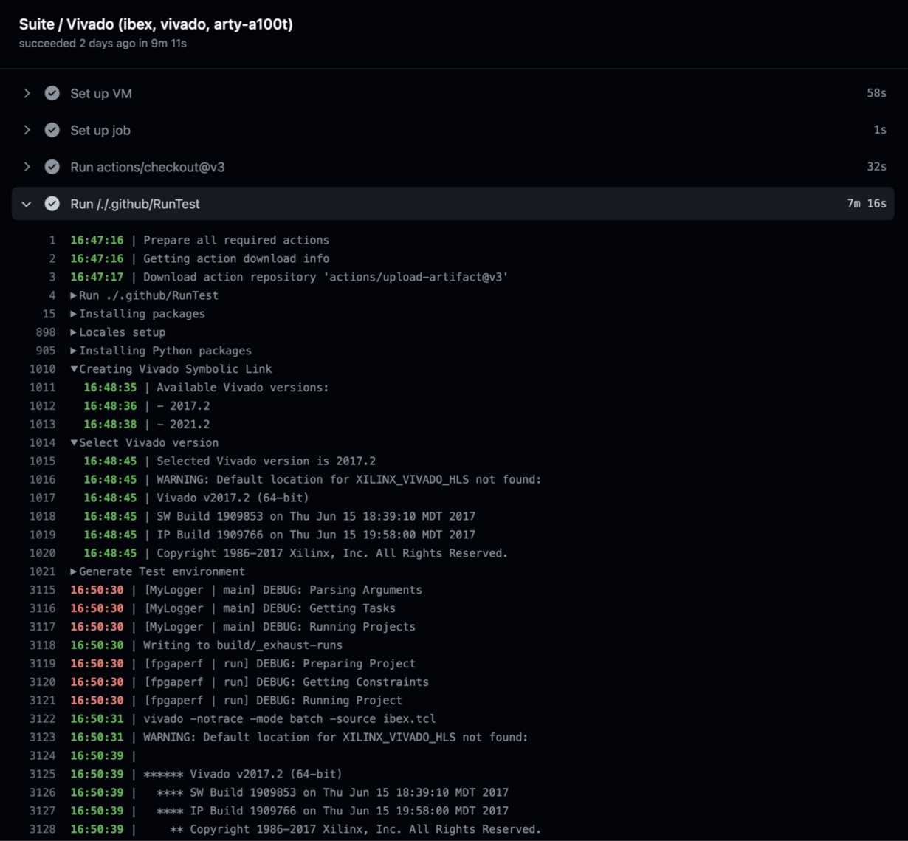Click the success checkmark beside "Set up VM"
The image size is (908, 841).
point(52,93)
